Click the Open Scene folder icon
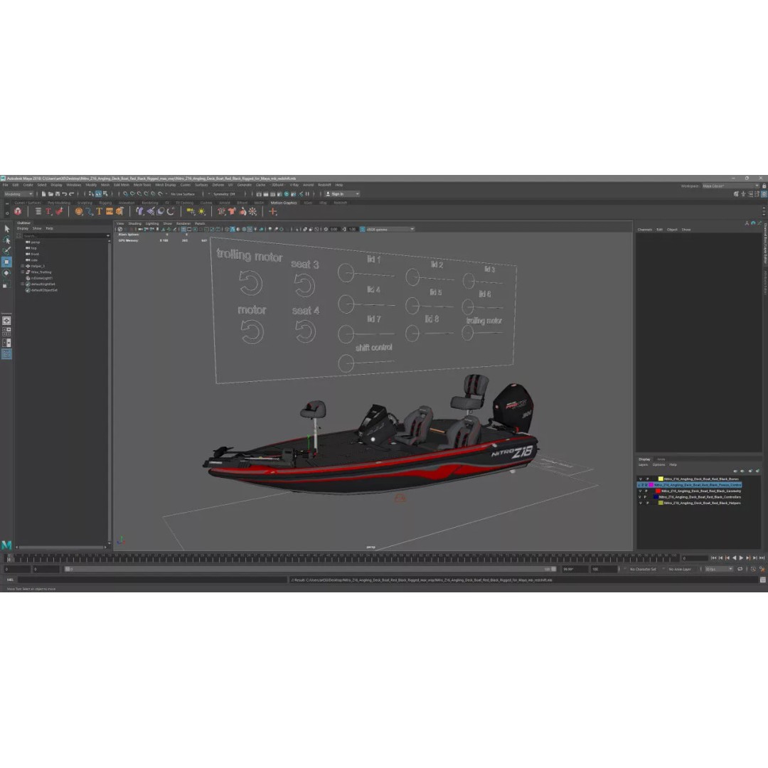This screenshot has width=768, height=768. 50,194
